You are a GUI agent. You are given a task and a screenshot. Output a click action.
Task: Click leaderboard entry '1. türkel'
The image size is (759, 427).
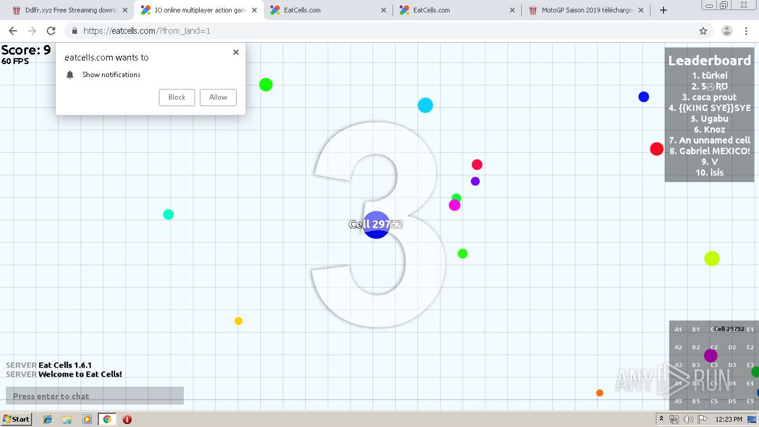click(x=709, y=75)
